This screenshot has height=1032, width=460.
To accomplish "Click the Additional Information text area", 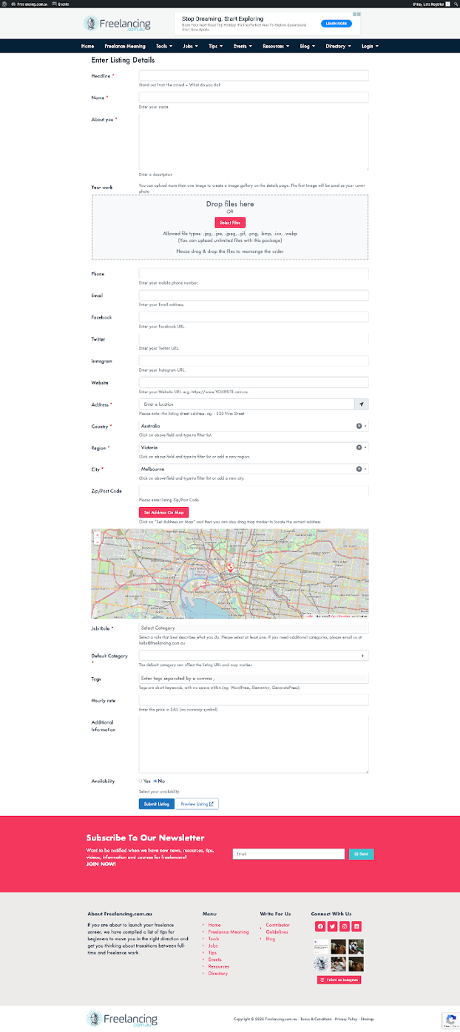I will pos(254,744).
